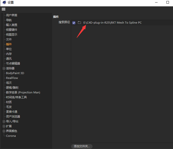Screen dimensions: 173x149
Task: Open 素描卡通 settings
Action: click(x=12, y=112)
